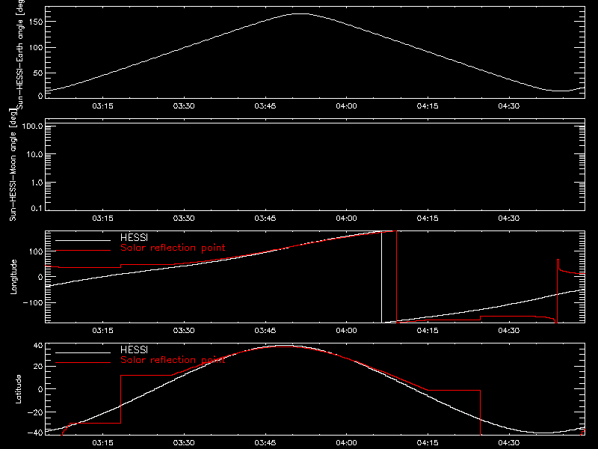Click the 10.0 tick on Moon angle axis
Screen dimensions: 598x449
point(34,154)
